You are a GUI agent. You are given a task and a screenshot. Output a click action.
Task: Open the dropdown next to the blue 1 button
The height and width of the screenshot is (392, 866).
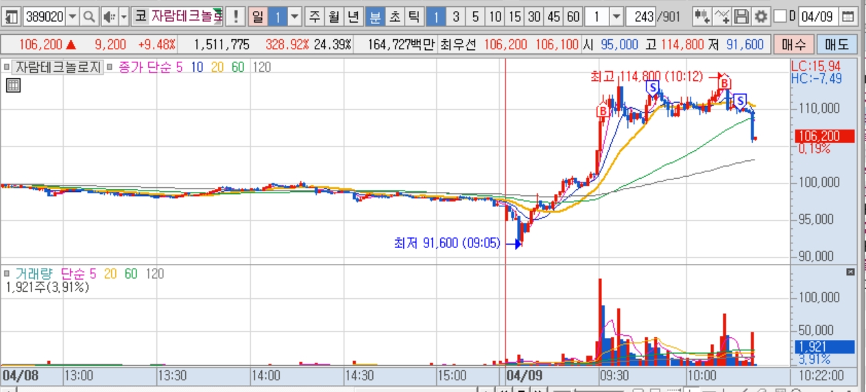click(294, 16)
